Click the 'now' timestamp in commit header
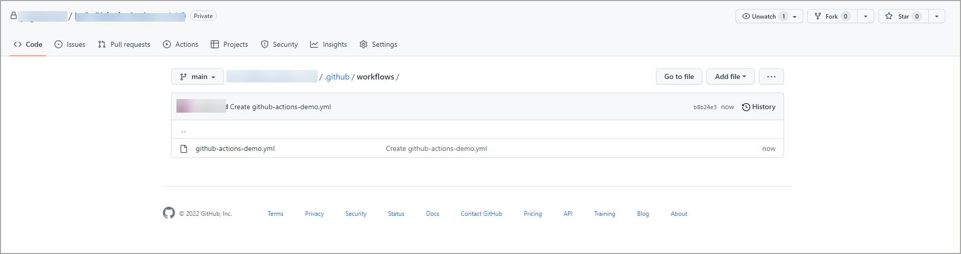This screenshot has width=961, height=254. pos(728,107)
